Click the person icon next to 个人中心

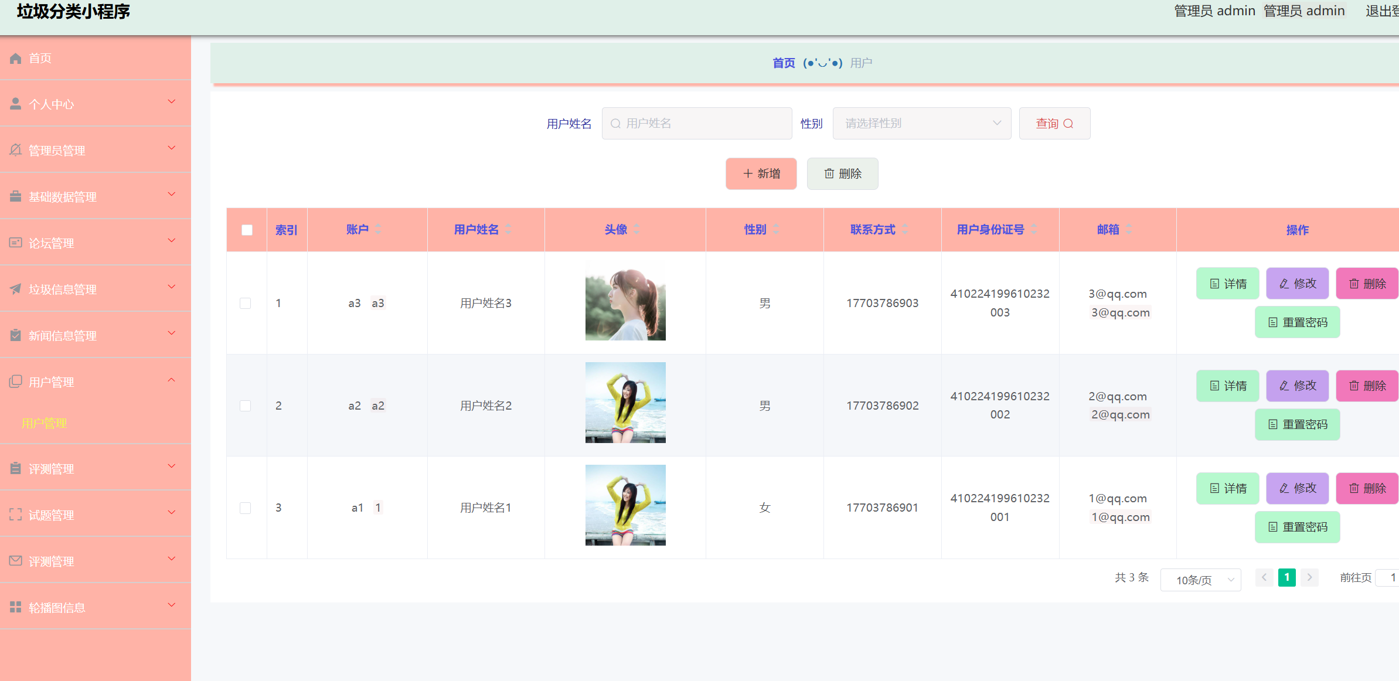click(x=15, y=103)
